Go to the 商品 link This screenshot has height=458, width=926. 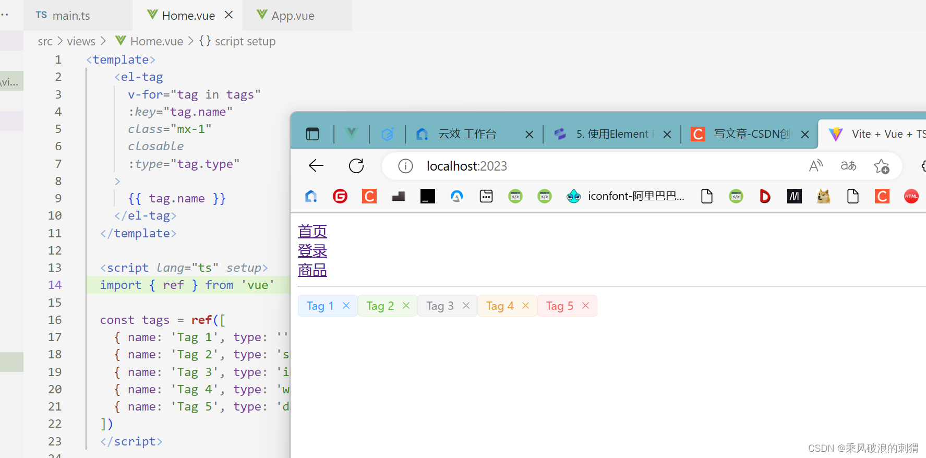(312, 270)
